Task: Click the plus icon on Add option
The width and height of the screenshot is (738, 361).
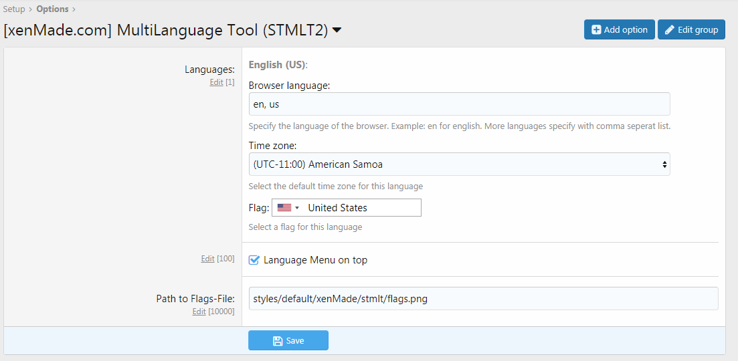Action: point(596,30)
